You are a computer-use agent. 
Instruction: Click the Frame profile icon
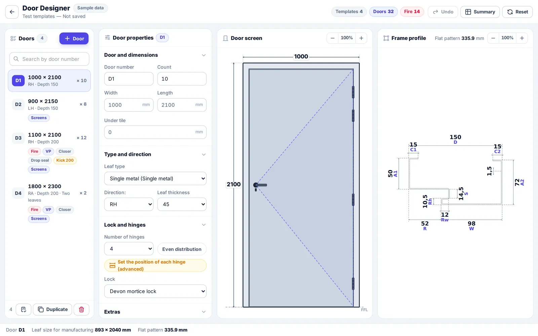point(386,38)
